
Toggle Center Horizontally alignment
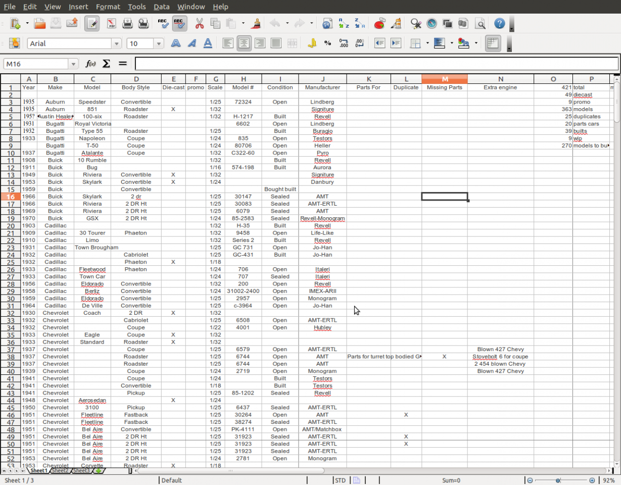244,43
